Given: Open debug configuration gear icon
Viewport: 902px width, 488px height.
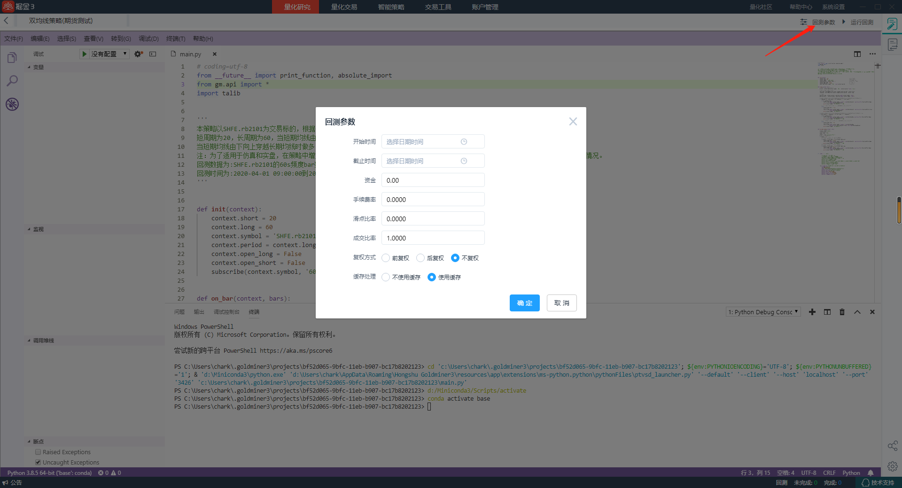Looking at the screenshot, I should (139, 54).
